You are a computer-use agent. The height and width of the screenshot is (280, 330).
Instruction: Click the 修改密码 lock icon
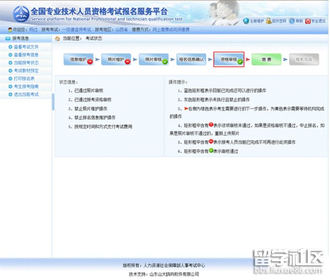click(x=269, y=21)
